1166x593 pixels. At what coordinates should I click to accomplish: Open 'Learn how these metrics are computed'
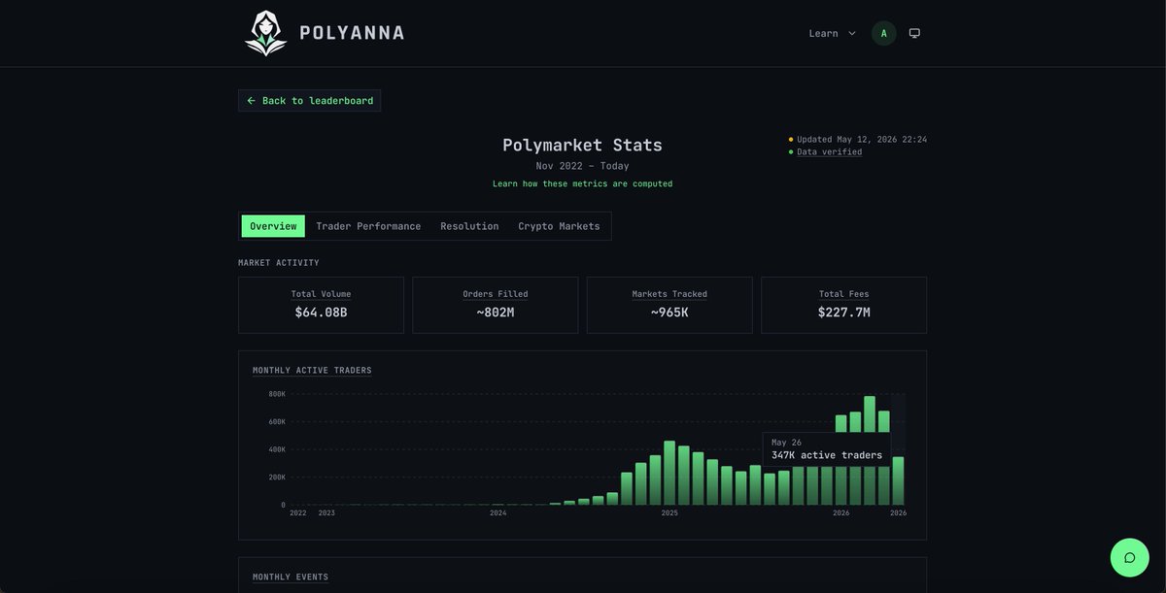click(x=582, y=183)
